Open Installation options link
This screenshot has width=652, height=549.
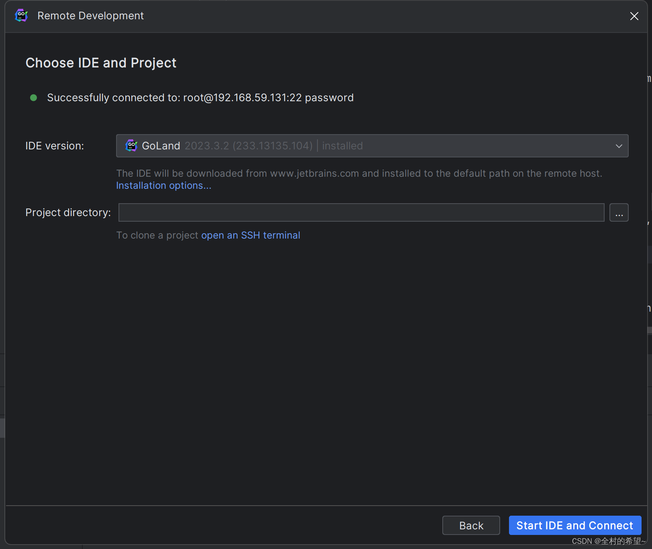coord(164,186)
